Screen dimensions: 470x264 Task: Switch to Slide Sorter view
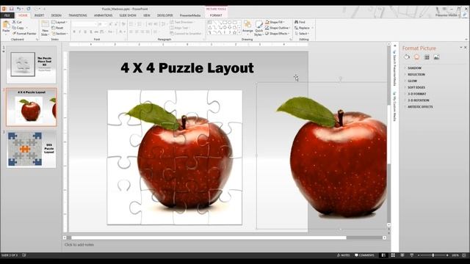point(393,255)
